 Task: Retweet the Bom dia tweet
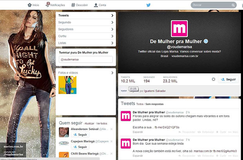point(206,156)
